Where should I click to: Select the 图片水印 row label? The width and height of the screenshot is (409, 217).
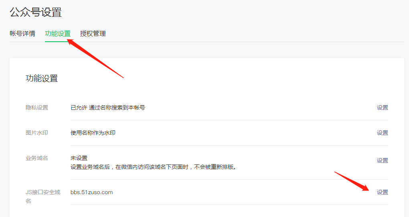(x=37, y=133)
